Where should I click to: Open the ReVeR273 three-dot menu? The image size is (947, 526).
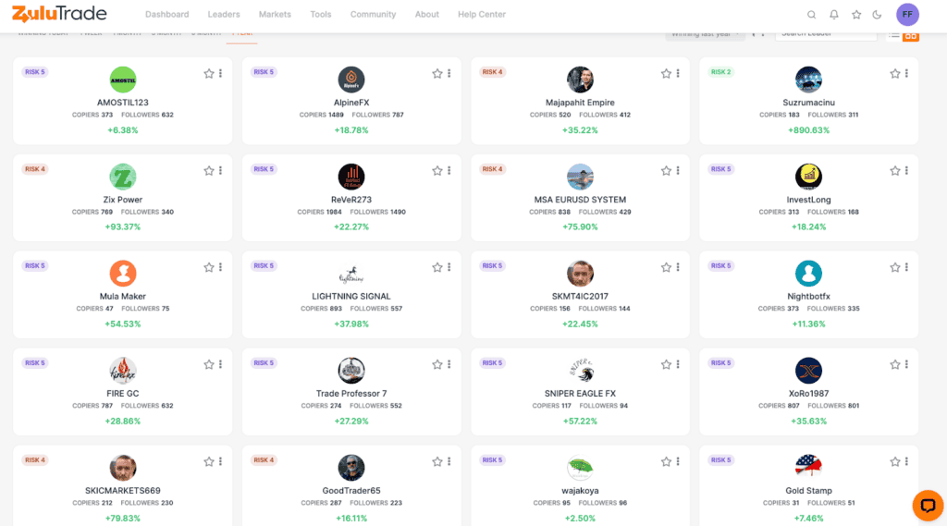[x=449, y=171]
